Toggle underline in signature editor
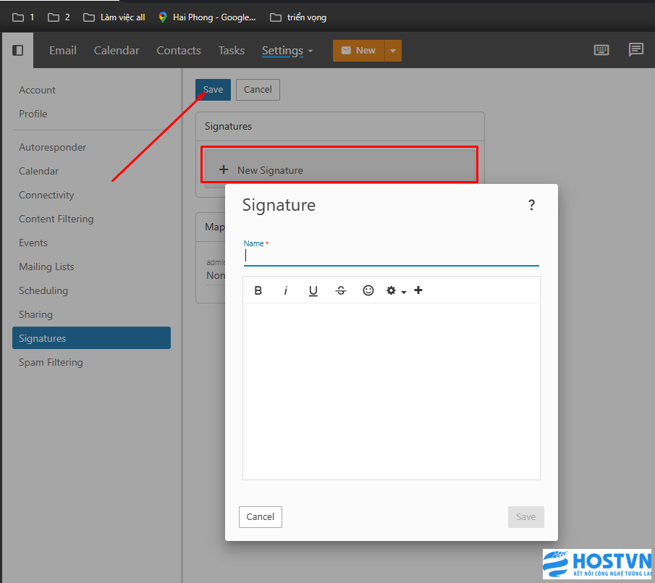This screenshot has height=583, width=655. (x=313, y=290)
